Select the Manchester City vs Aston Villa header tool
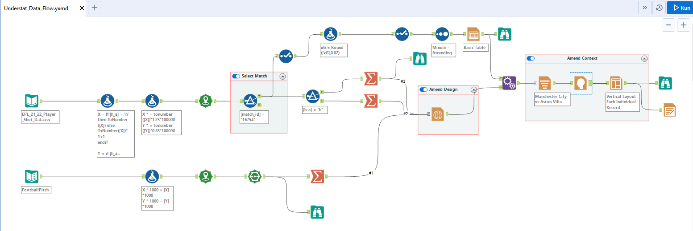The image size is (693, 231). pyautogui.click(x=544, y=83)
